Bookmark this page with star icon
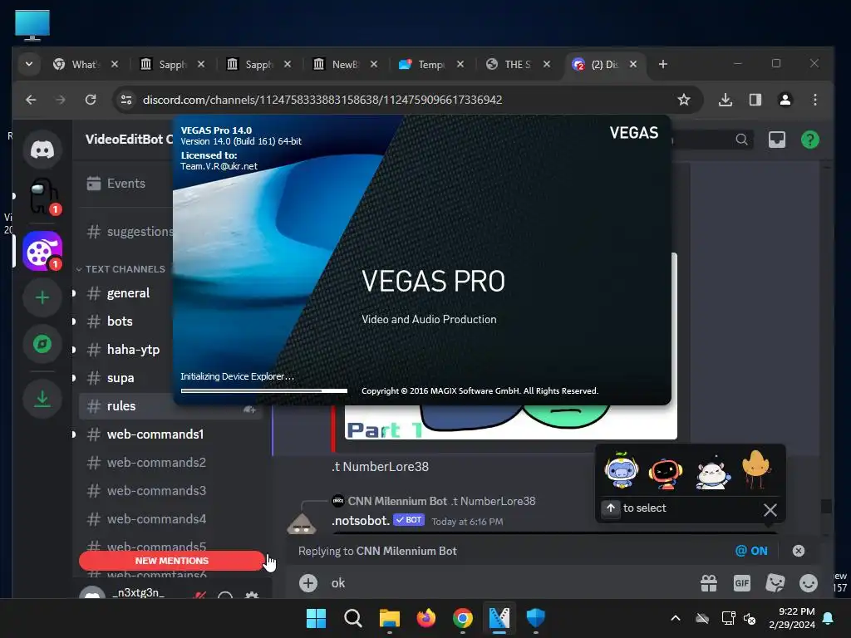This screenshot has width=851, height=638. click(x=684, y=100)
